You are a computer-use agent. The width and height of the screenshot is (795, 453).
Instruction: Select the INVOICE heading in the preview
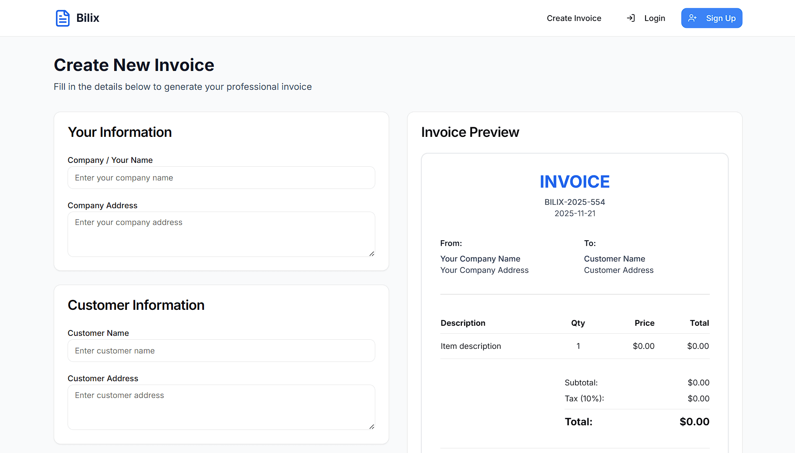(575, 181)
